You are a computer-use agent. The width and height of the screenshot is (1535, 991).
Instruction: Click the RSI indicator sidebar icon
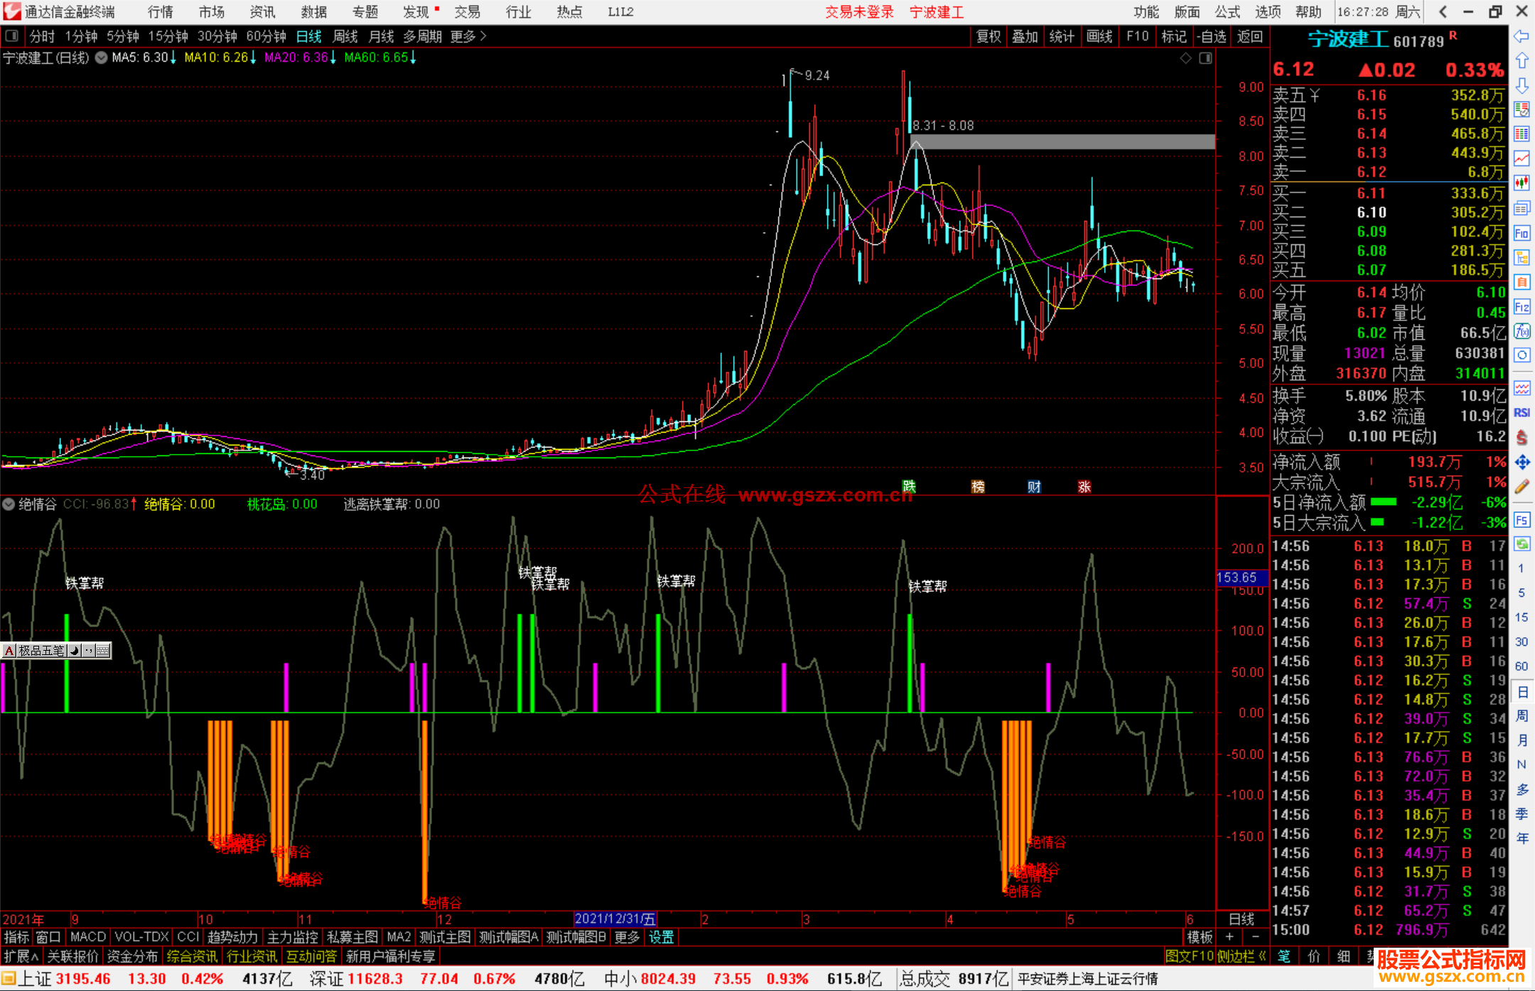pos(1521,413)
